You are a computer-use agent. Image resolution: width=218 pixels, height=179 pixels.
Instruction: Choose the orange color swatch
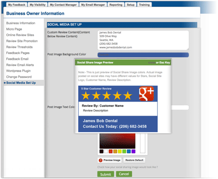tap(115, 151)
